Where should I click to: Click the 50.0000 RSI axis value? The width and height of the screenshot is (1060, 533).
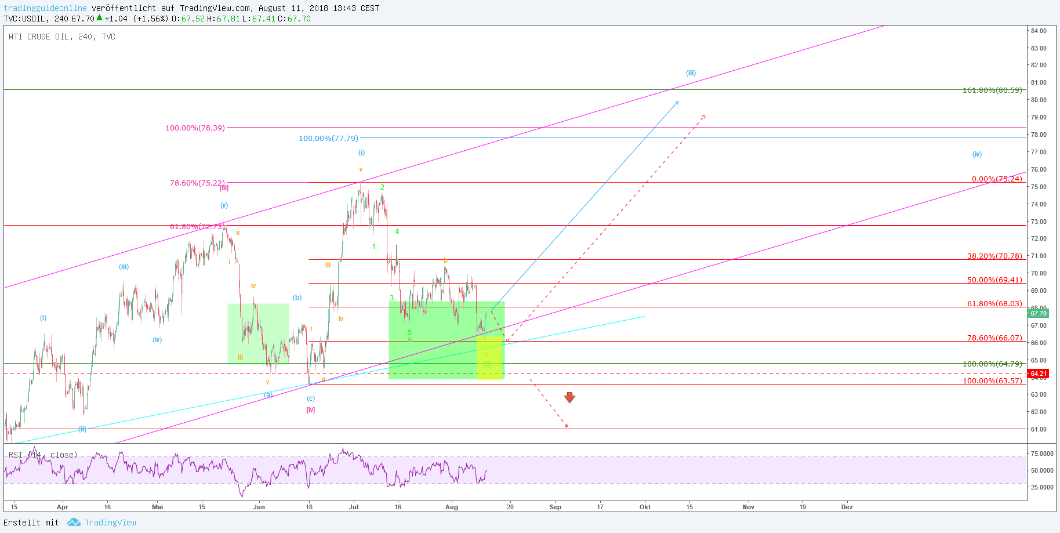click(x=1042, y=470)
